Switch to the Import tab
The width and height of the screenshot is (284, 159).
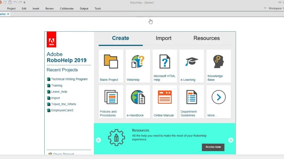(163, 38)
